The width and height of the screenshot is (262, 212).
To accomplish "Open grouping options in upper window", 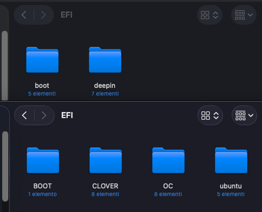I will 244,15.
